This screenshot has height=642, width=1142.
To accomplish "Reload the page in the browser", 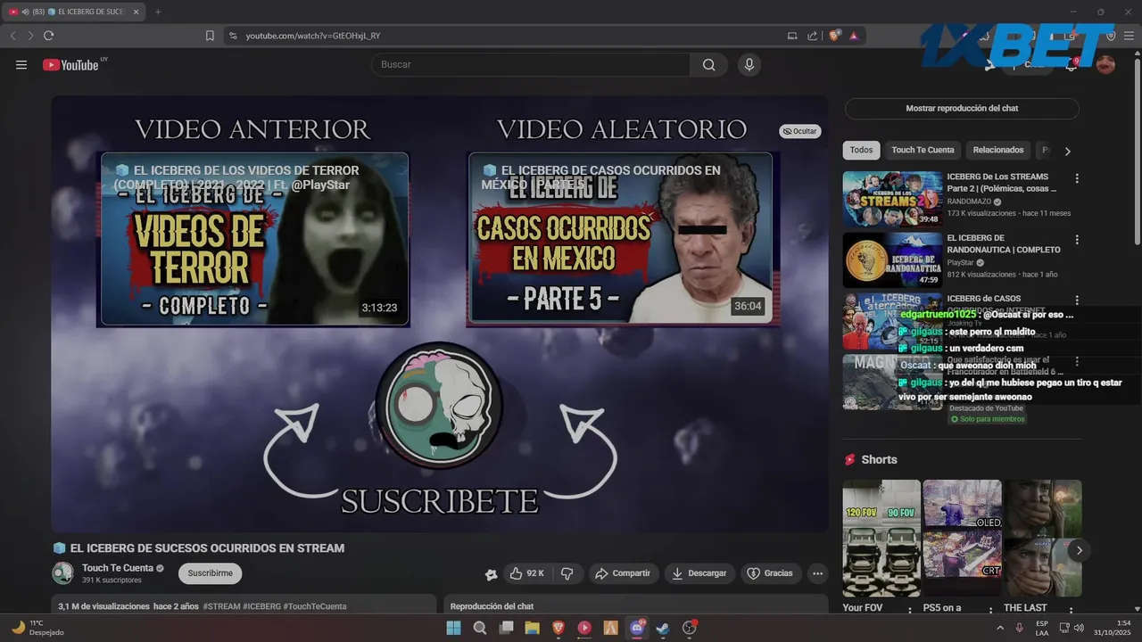I will (48, 36).
